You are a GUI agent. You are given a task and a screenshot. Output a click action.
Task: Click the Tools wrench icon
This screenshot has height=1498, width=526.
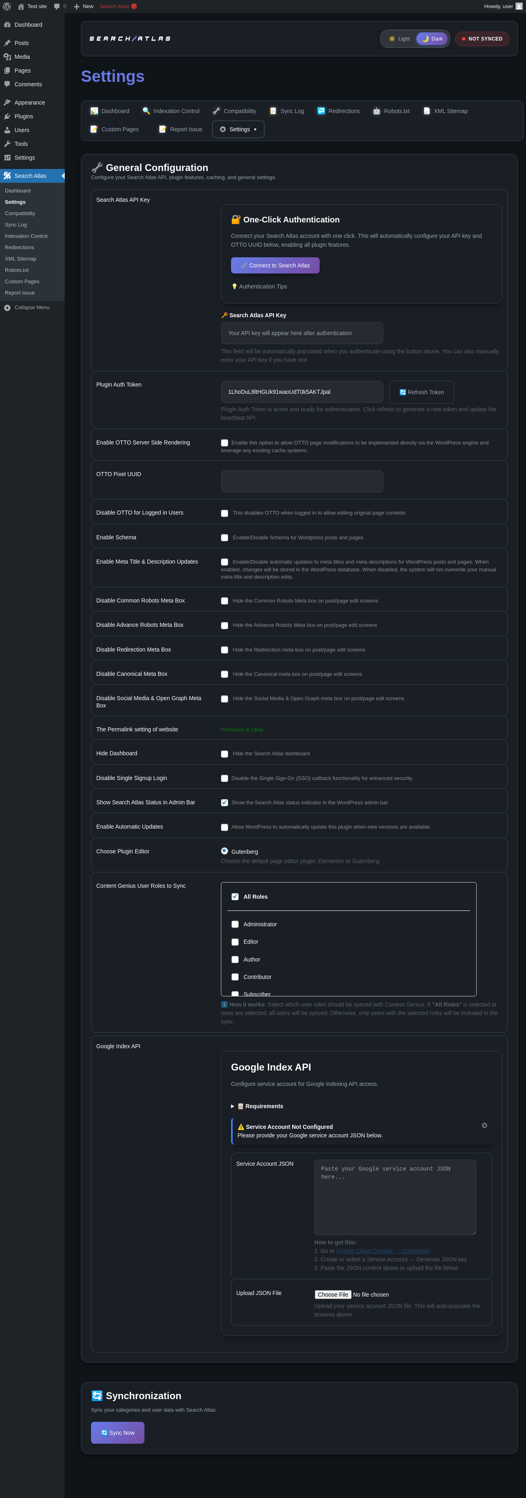coord(8,144)
